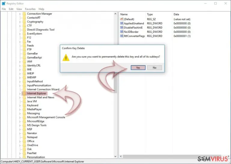
Task: Select the Messaging key
Action: 33,113
